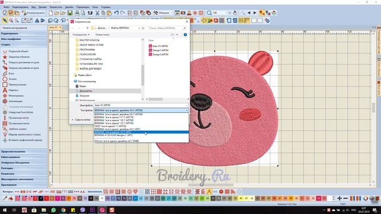Select the Прямоугольник rectangle tool
381x214 pixels.
click(x=14, y=84)
